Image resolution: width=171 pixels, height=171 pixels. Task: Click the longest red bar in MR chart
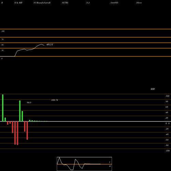[x=17, y=133]
